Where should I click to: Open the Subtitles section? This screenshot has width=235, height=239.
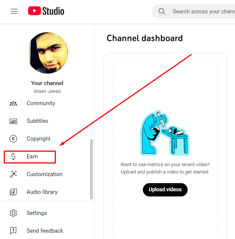[x=37, y=121]
